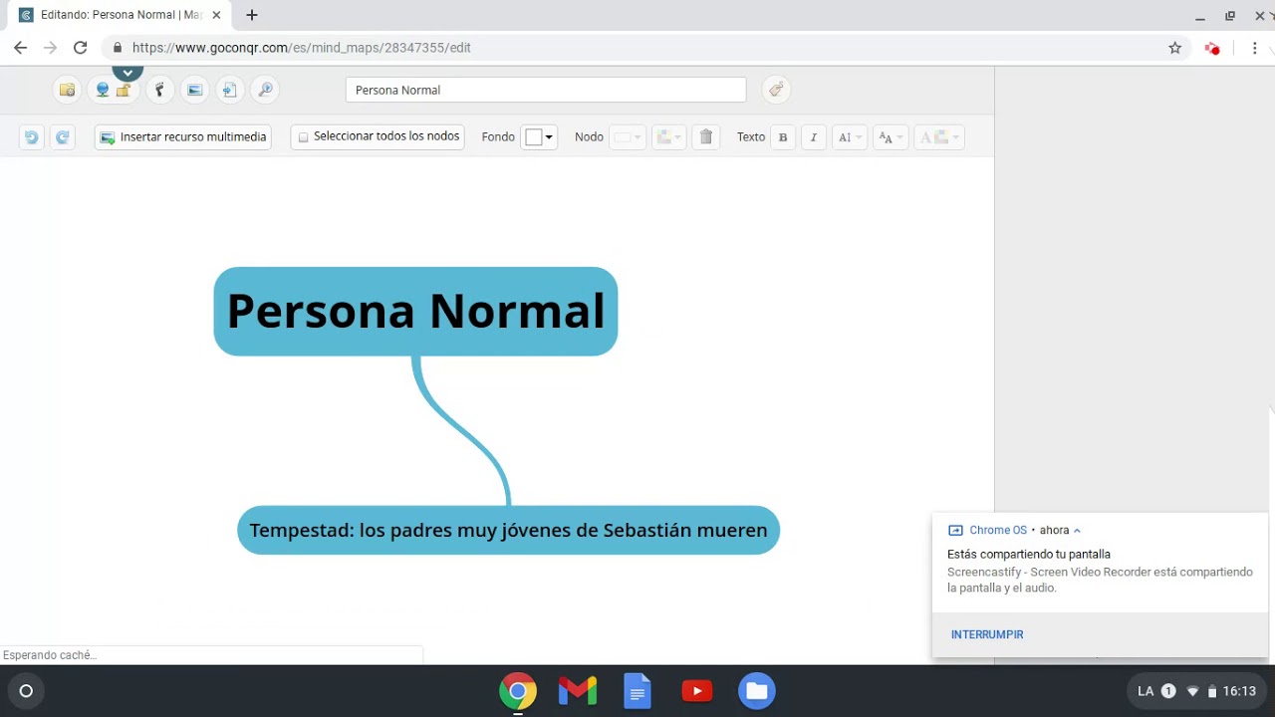This screenshot has height=717, width=1275.
Task: Select the Persona Normal central node
Action: pos(415,311)
